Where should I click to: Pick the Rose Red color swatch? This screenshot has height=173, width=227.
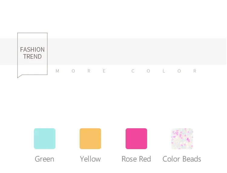click(136, 139)
